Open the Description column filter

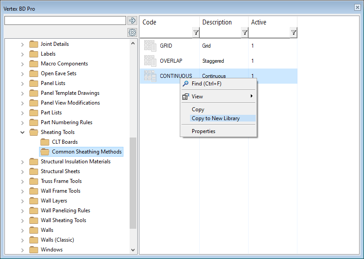pos(245,32)
